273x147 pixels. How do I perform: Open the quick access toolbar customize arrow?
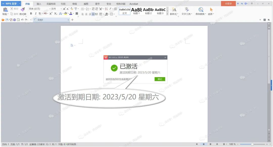tap(31, 20)
